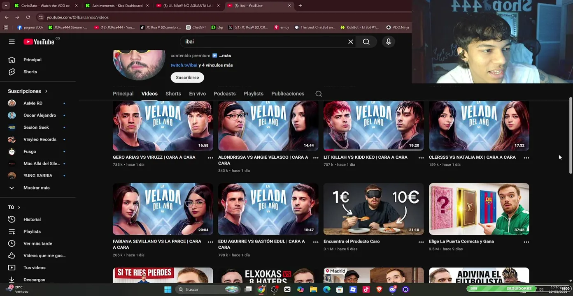Open a new browser tab
Image resolution: width=573 pixels, height=296 pixels.
pos(300,6)
